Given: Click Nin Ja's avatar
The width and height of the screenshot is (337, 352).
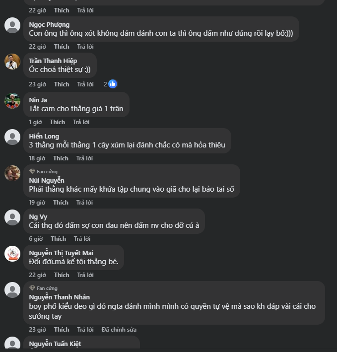Looking at the screenshot, I should [12, 101].
